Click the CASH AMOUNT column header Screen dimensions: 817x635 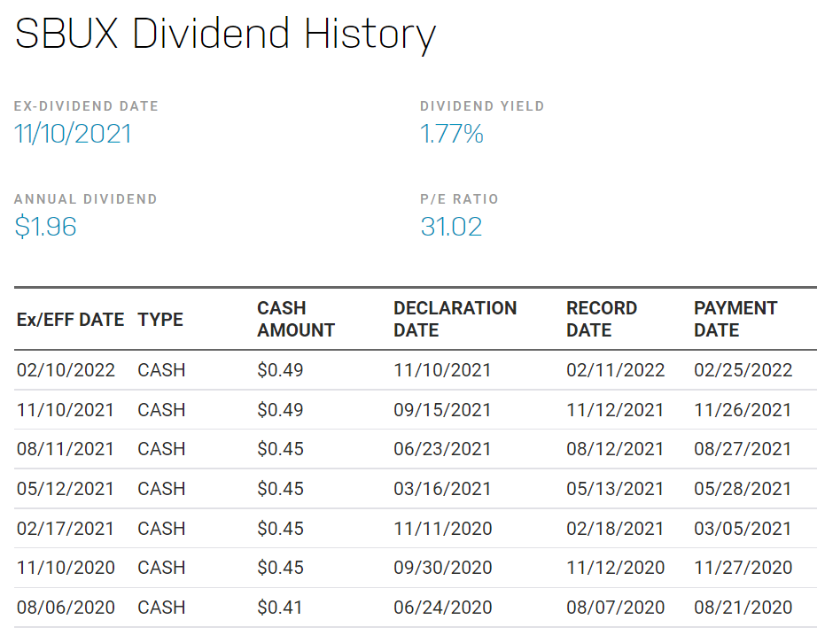tap(296, 319)
